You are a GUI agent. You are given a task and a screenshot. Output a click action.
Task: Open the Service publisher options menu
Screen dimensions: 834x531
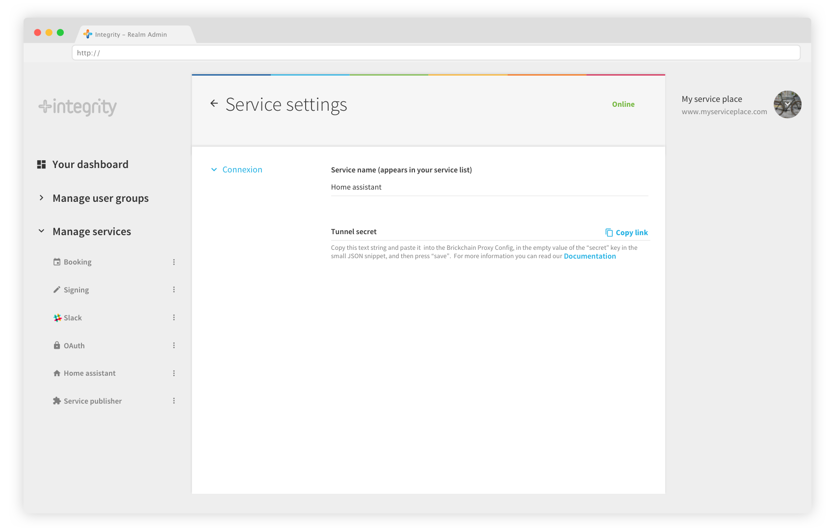coord(174,401)
